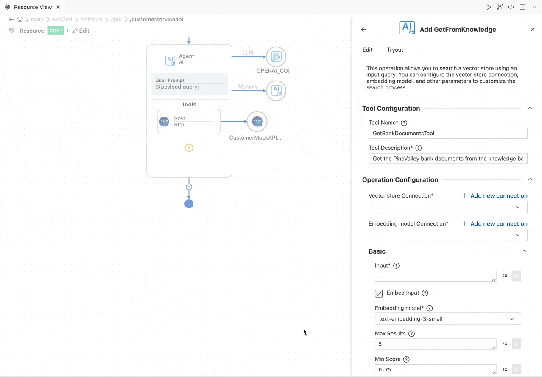Show help for Tool Name
The image size is (542, 377).
404,123
